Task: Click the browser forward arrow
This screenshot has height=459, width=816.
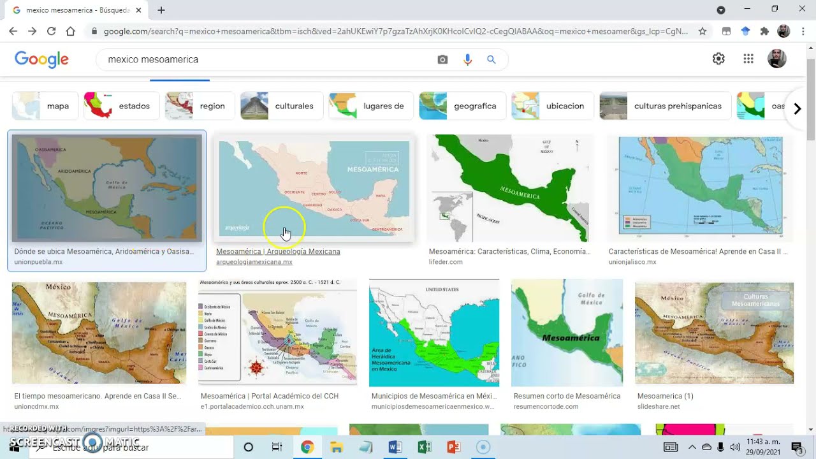Action: point(32,31)
